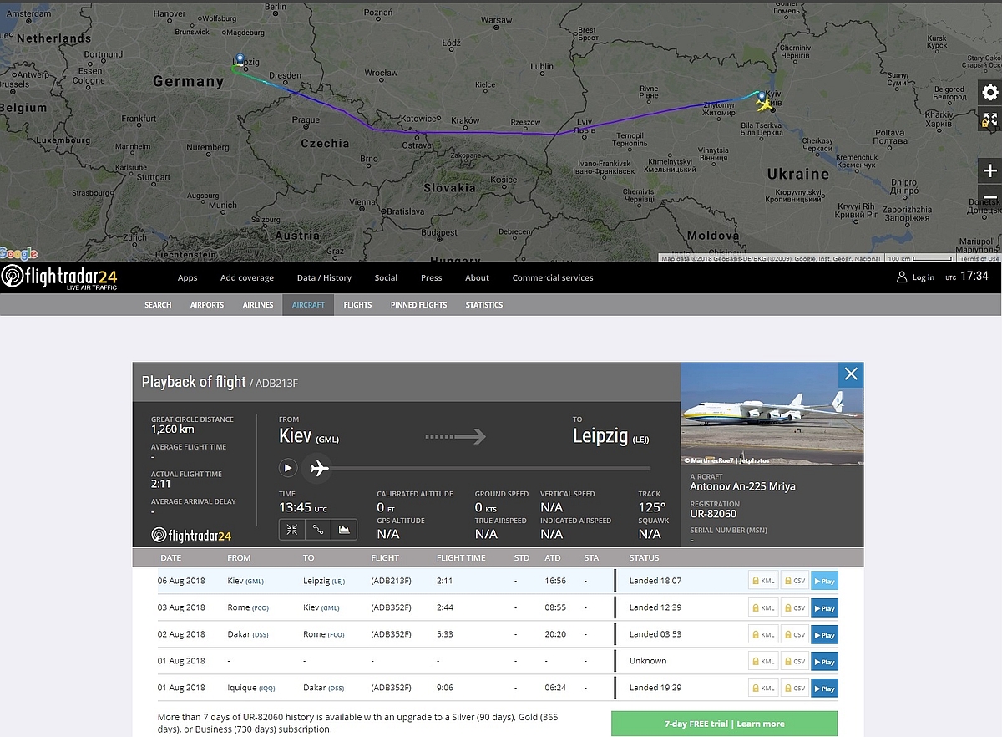The width and height of the screenshot is (1002, 737).
Task: Download KML for 03 Aug 2018 flight
Action: coord(763,607)
